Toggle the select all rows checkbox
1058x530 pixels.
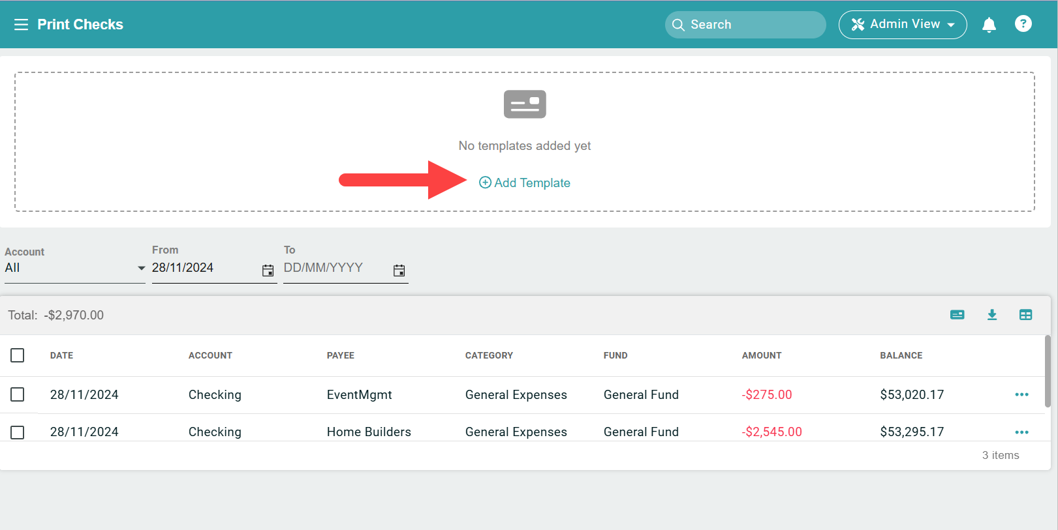[18, 355]
